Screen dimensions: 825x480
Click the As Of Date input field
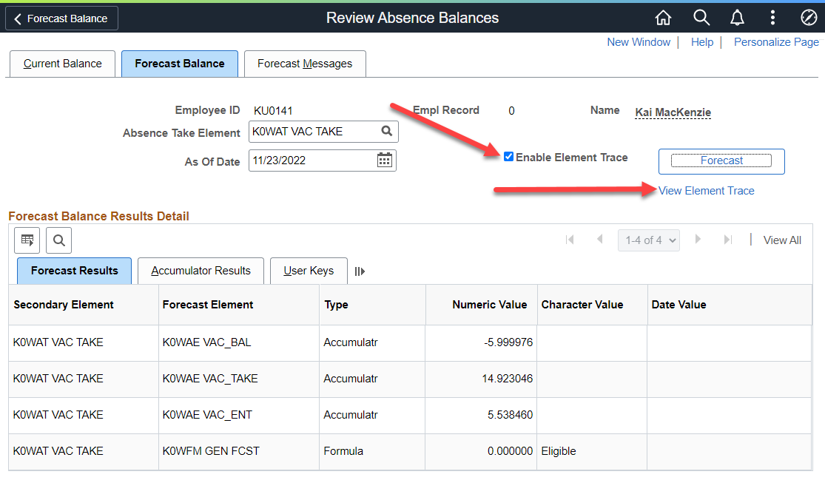(x=311, y=160)
